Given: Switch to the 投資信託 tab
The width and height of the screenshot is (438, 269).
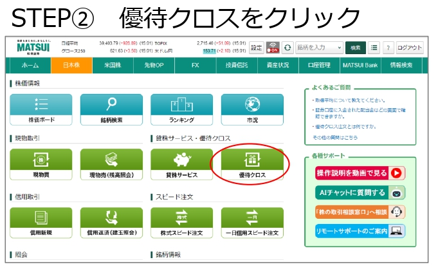Looking at the screenshot, I should [x=237, y=66].
